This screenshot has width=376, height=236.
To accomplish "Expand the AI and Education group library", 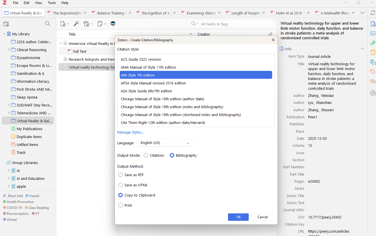I will (9, 178).
